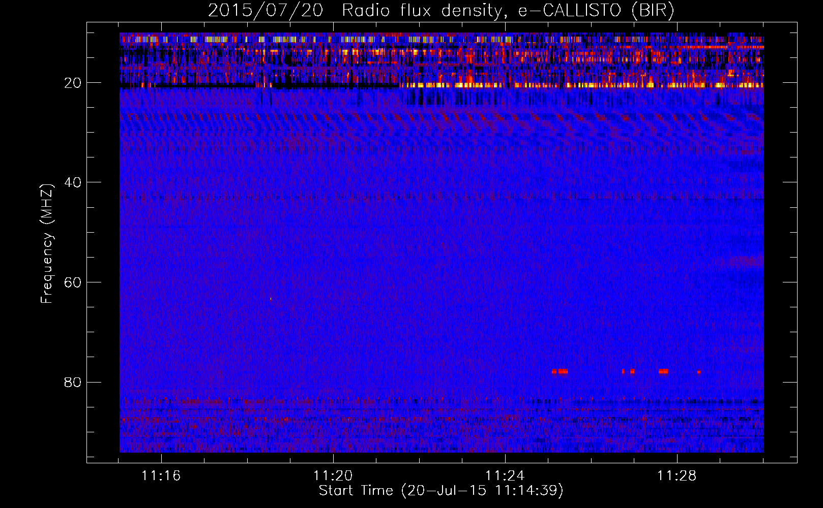Click the plot title "Radio flux density, e-CALLISTO (BIR)"
The image size is (823, 508).
click(x=508, y=10)
